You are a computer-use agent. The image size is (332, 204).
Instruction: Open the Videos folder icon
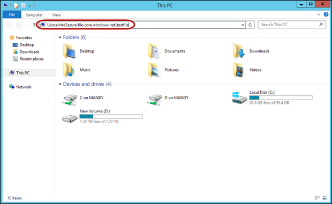coord(238,70)
